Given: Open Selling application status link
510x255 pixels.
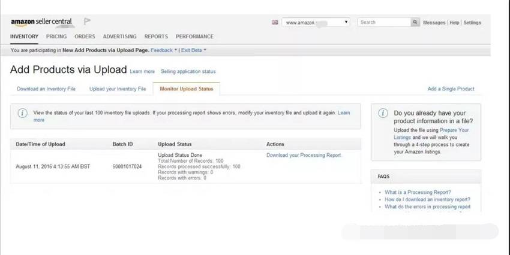Looking at the screenshot, I should click(x=188, y=71).
